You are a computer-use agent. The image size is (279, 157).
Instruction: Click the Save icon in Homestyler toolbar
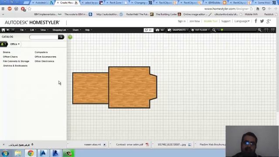tap(3, 30)
